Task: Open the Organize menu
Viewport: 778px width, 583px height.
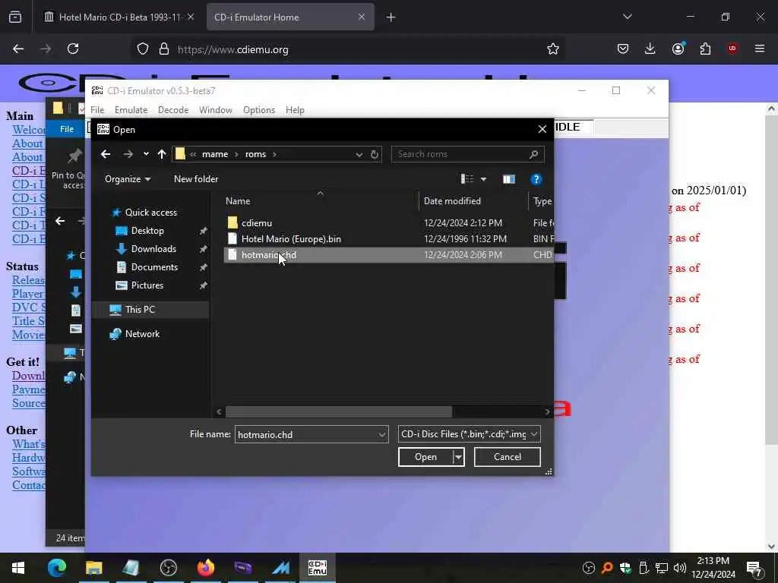Action: coord(128,179)
